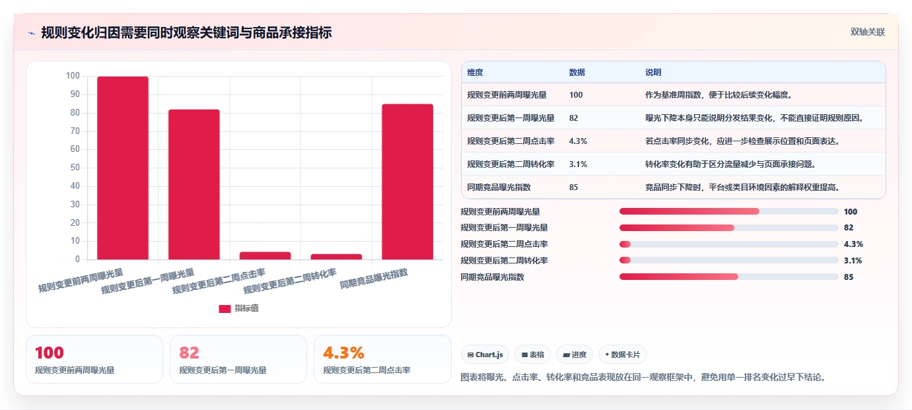Click the y-axis label 100

pyautogui.click(x=73, y=76)
